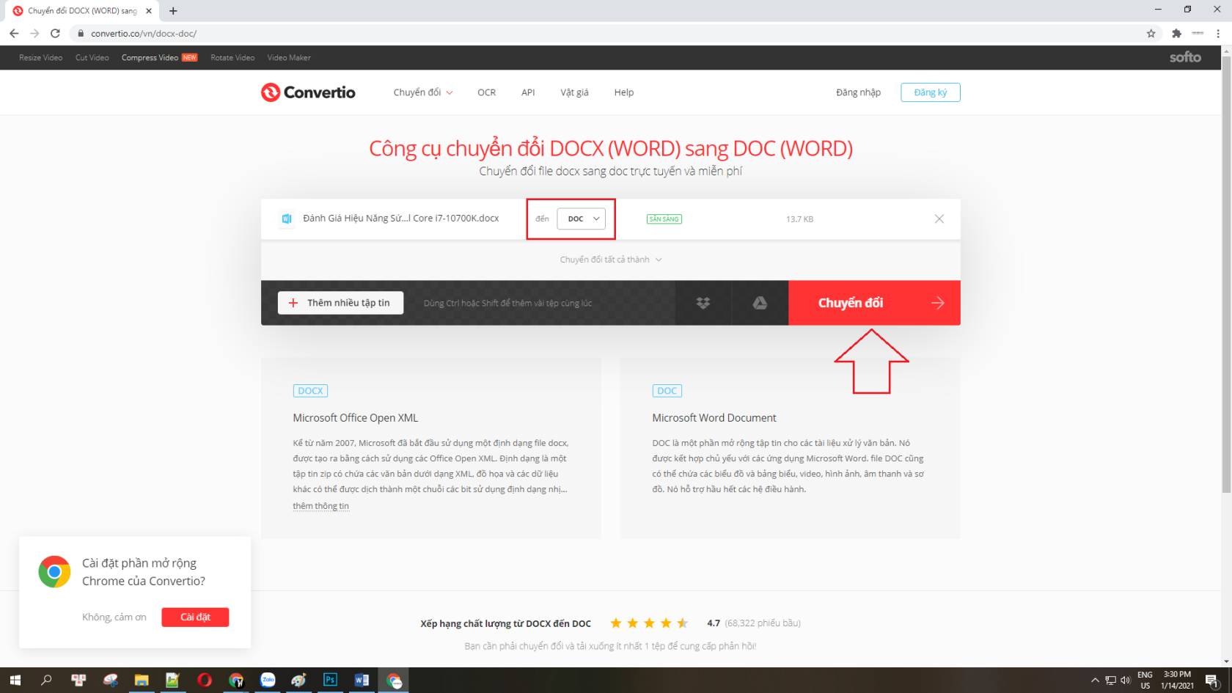The height and width of the screenshot is (693, 1232).
Task: Install extension with Cài đặt button
Action: click(195, 617)
